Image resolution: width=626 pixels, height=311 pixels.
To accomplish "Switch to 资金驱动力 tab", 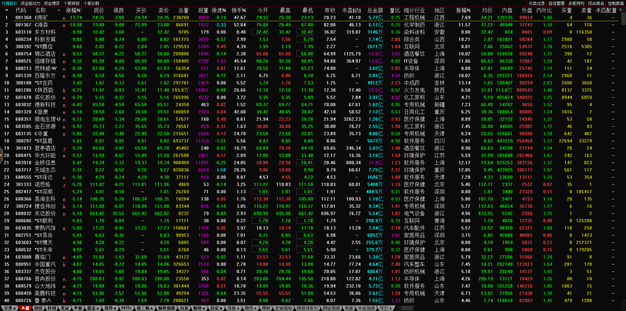I will click(x=30, y=3).
